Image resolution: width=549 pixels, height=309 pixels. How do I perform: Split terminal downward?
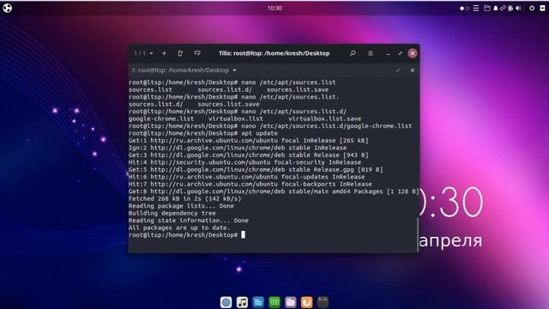(x=197, y=53)
